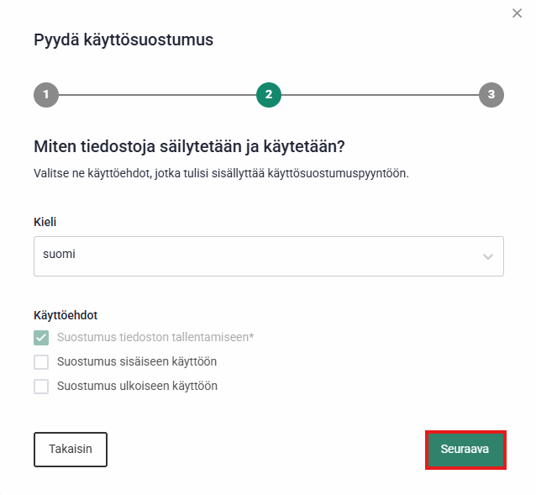
Task: Close the Pyydä käyttösuostumus dialog
Action: pos(518,13)
